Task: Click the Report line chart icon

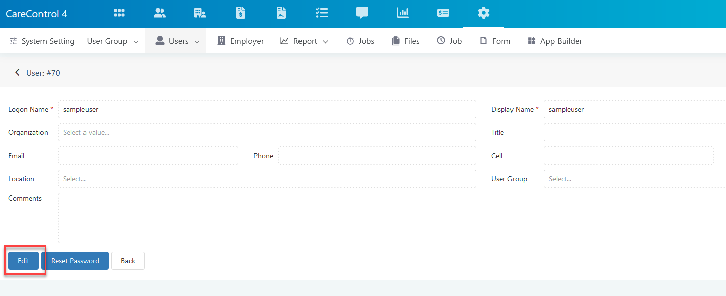Action: coord(284,41)
